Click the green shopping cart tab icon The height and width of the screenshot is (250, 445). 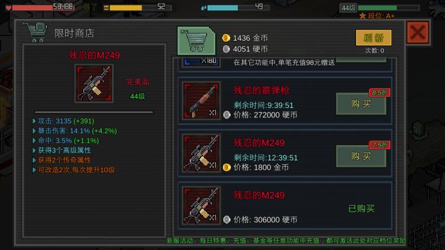click(197, 41)
